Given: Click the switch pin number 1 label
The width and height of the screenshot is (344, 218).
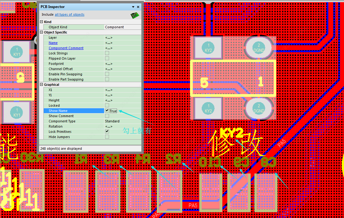Looking at the screenshot, I should tap(261, 82).
